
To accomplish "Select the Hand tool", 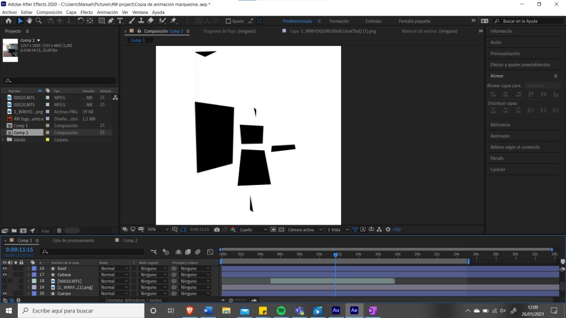I will [29, 21].
